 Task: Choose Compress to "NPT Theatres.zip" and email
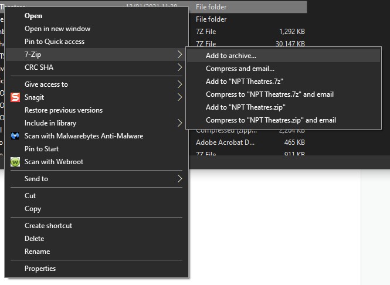tap(283, 120)
